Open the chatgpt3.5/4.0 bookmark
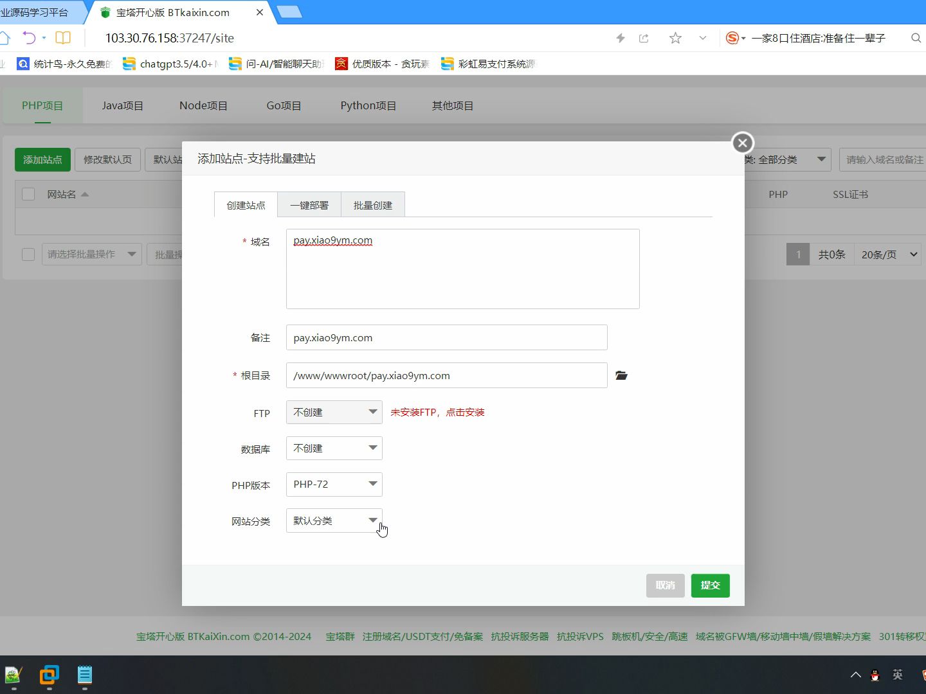The width and height of the screenshot is (926, 694). (170, 64)
